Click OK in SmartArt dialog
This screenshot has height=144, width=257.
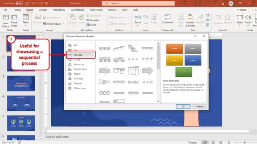pyautogui.click(x=183, y=106)
